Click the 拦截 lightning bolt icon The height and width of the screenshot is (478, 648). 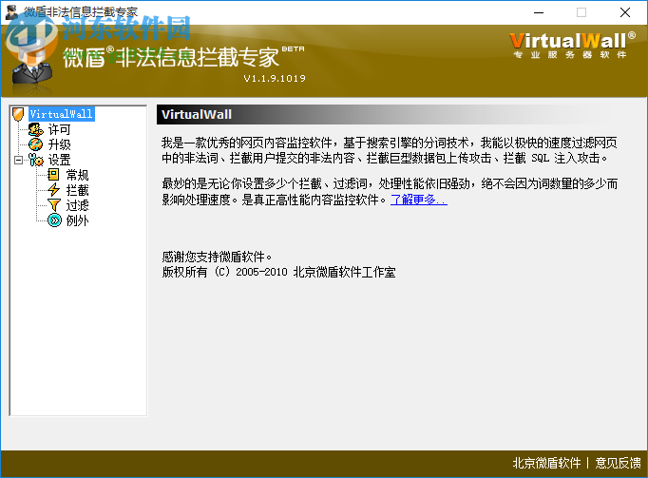54,190
